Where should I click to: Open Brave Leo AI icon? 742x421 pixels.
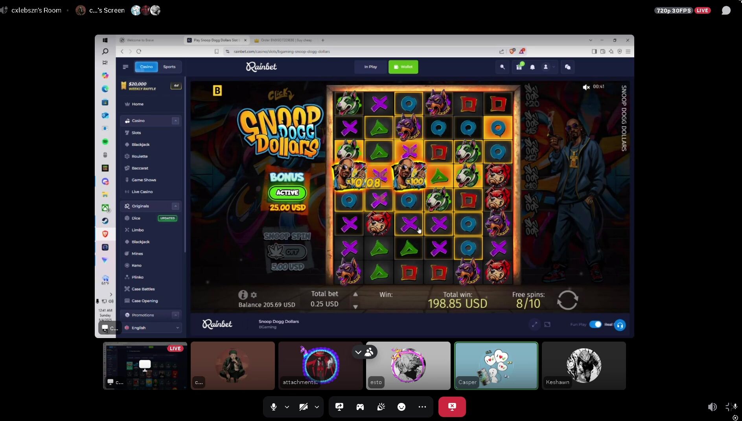(611, 51)
